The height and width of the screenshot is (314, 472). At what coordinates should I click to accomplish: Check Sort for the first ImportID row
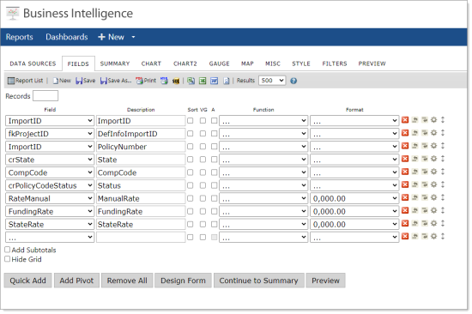(191, 121)
